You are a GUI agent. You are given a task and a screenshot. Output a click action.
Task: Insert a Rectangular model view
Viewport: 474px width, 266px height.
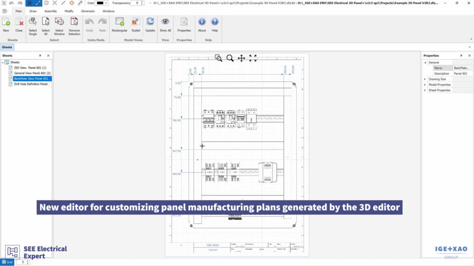119,25
